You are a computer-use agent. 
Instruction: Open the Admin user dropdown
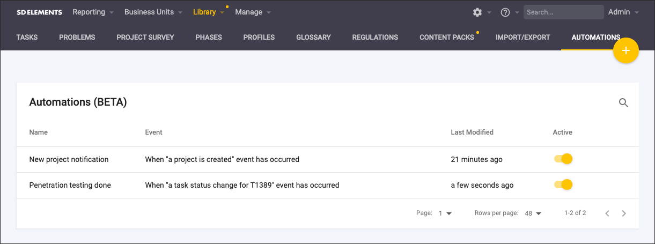(x=623, y=12)
